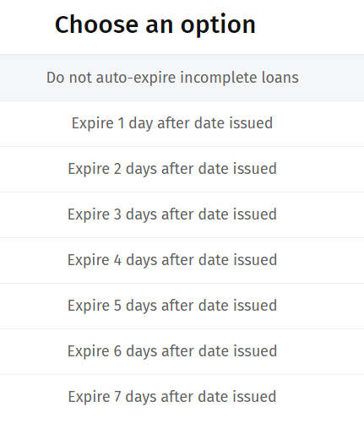Screen dimensions: 364x434
Task: Disable auto-expiry of incomplete loans
Action: tap(182, 78)
